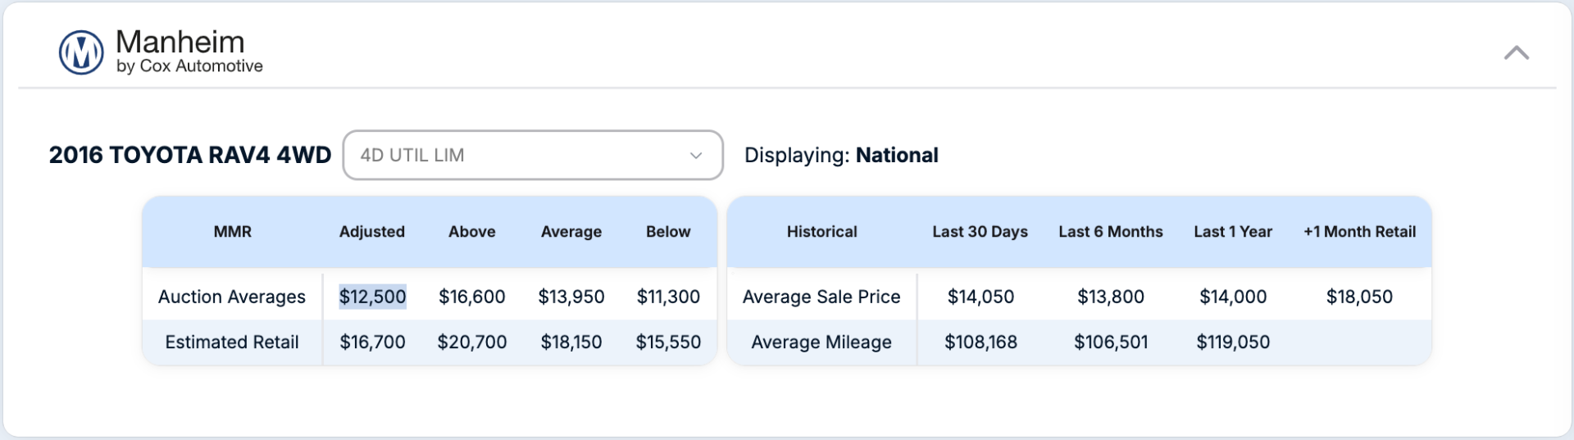
Task: Click 'by Cox Automotive' subtitle
Action: 189,66
